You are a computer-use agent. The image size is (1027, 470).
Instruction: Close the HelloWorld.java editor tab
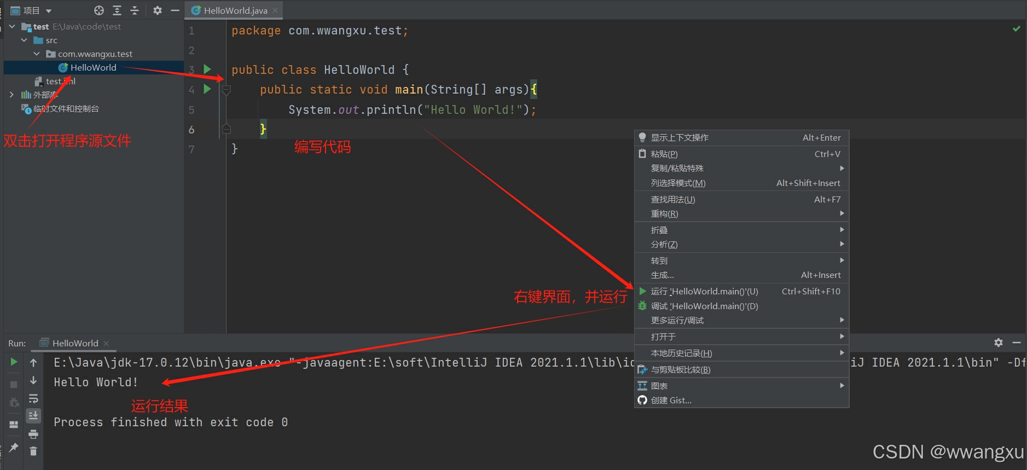275,10
